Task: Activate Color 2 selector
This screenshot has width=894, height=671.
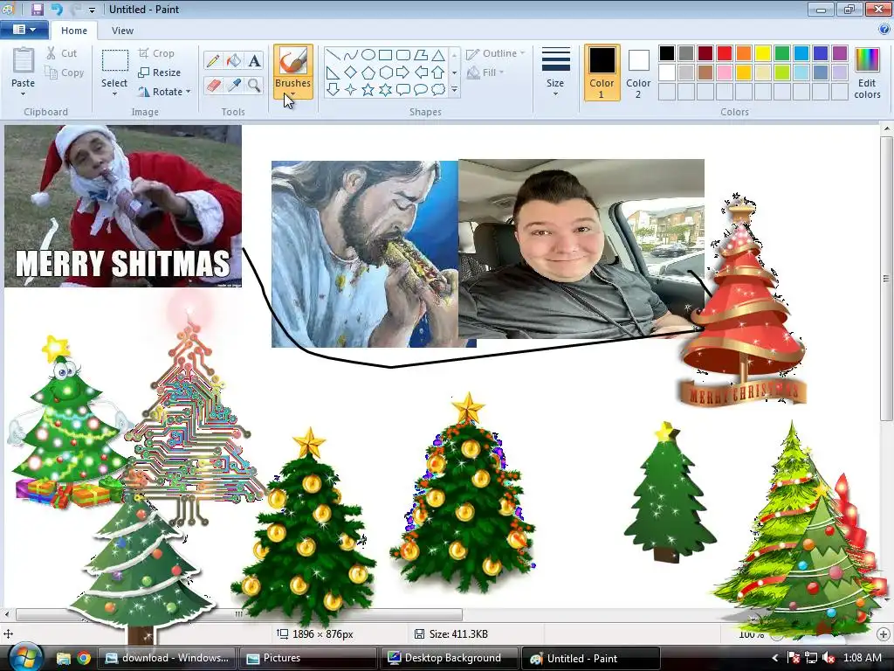Action: coord(638,73)
